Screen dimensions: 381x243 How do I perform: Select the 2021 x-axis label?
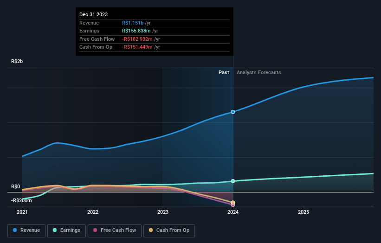(22, 212)
